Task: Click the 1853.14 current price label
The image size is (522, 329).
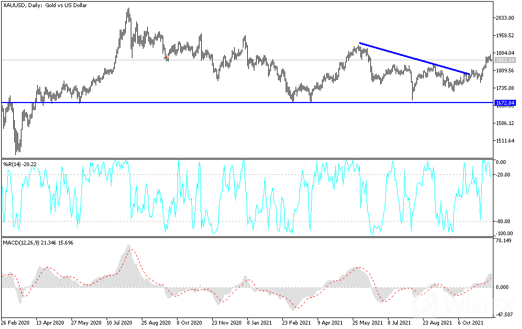Action: pos(504,60)
